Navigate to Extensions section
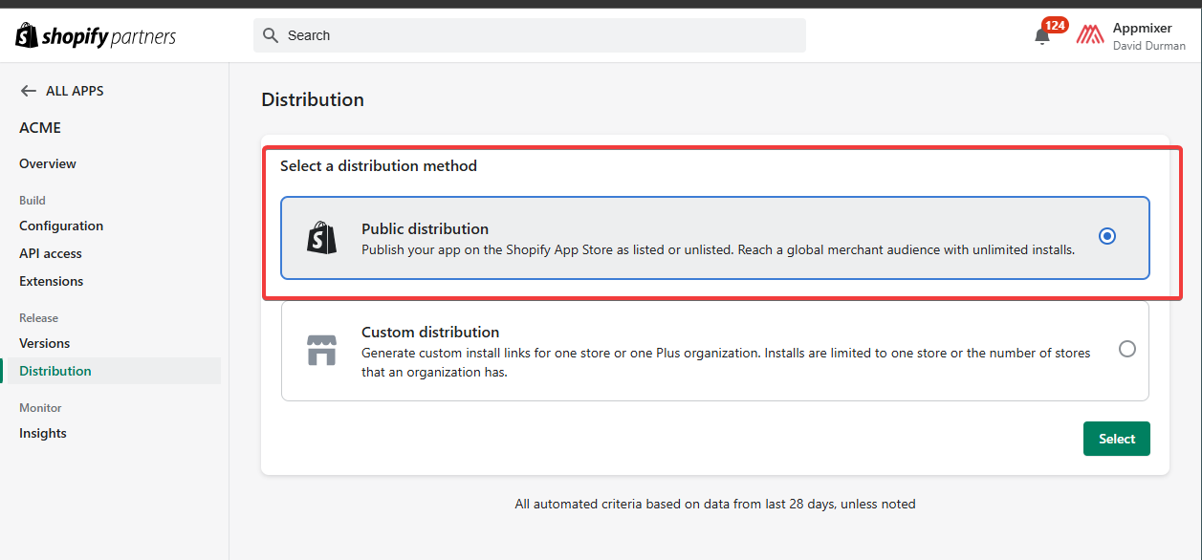Screen dimensions: 1202x560 (x=52, y=281)
